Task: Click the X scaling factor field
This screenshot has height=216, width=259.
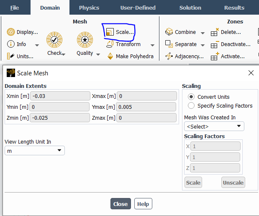Action: 215,146
